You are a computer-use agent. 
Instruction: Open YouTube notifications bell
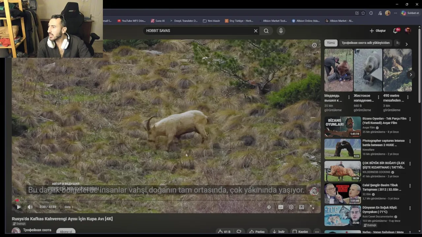pyautogui.click(x=395, y=31)
